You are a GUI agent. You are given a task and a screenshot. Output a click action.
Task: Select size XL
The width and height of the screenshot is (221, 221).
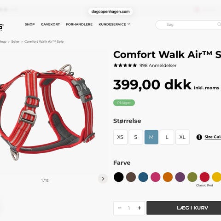pos(182,137)
